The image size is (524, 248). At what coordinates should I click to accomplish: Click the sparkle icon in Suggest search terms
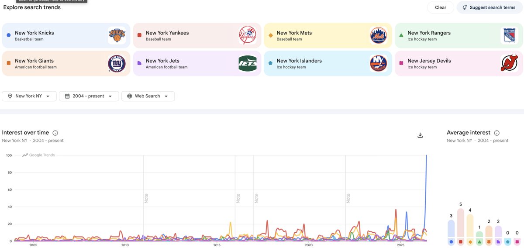pos(465,7)
